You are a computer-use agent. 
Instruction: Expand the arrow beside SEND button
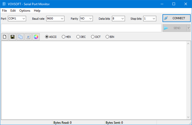point(189,28)
